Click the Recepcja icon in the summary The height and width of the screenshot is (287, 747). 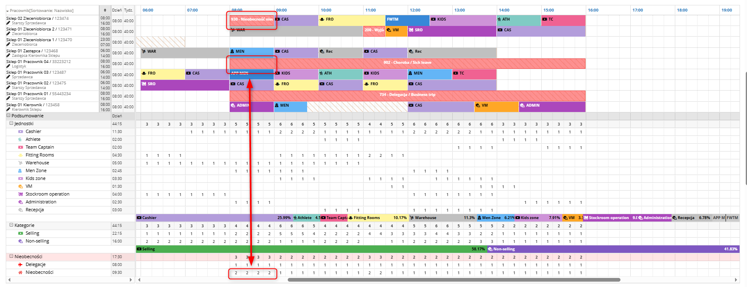pyautogui.click(x=20, y=210)
